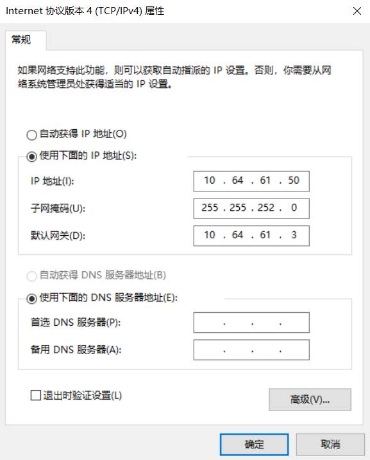370x460 pixels.
Task: Focus the 备用 DNS 服务器 address field
Action: (x=251, y=349)
